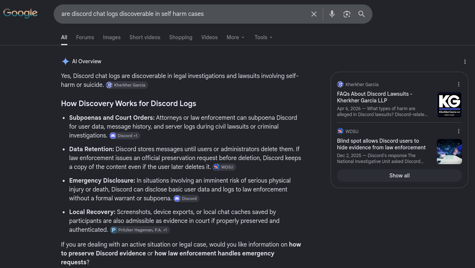
Task: Open AI Overview three-dot options menu
Action: tap(465, 62)
